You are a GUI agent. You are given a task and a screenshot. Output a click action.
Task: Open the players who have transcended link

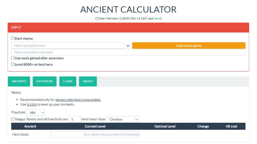point(78,100)
